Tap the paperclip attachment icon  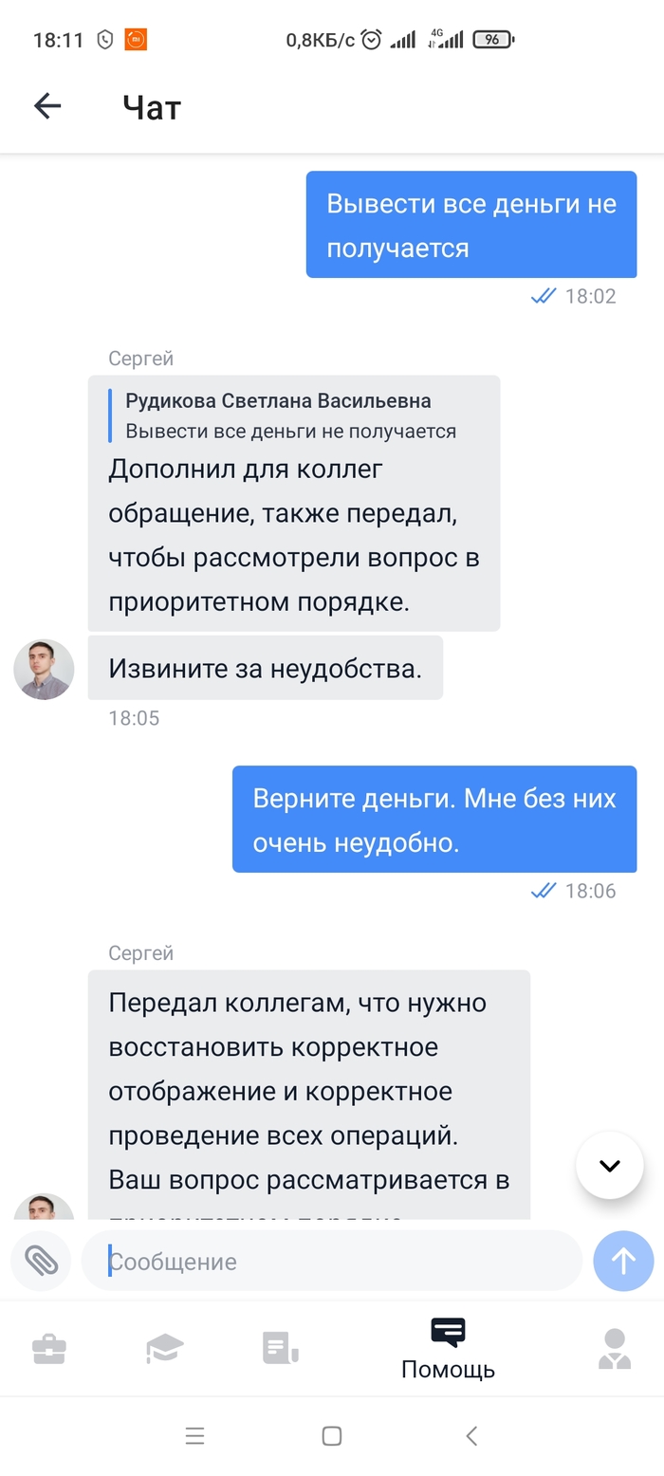click(x=41, y=1261)
